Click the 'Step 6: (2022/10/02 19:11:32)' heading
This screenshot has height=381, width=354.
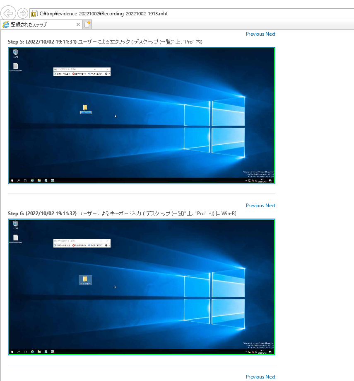[42, 214]
